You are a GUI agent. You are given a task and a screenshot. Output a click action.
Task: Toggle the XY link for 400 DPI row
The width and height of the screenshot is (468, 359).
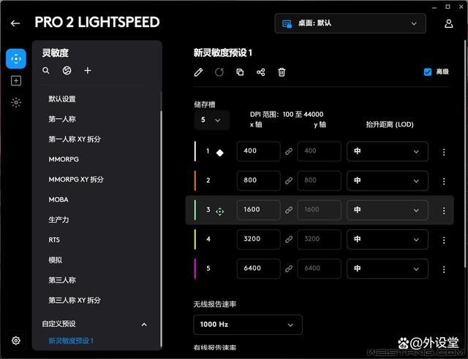(x=289, y=152)
